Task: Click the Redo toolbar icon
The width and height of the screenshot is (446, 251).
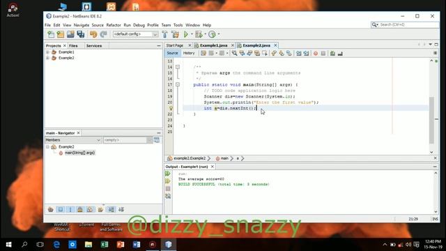Action: (x=104, y=34)
